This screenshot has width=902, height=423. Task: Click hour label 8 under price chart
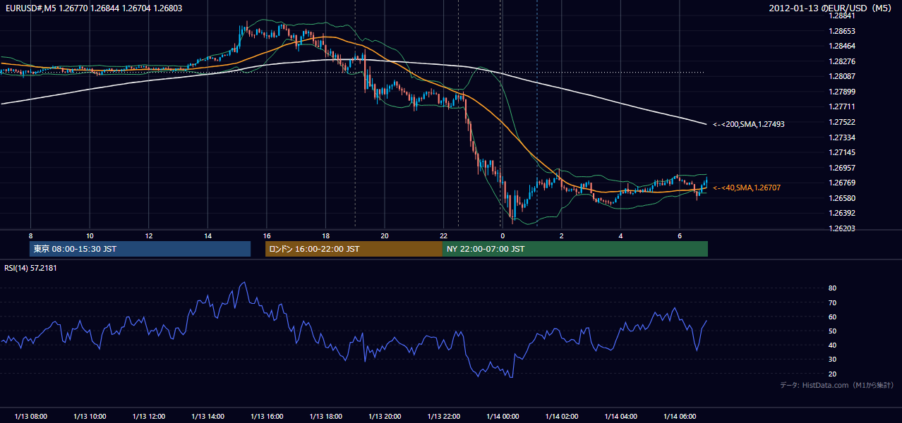pyautogui.click(x=30, y=235)
